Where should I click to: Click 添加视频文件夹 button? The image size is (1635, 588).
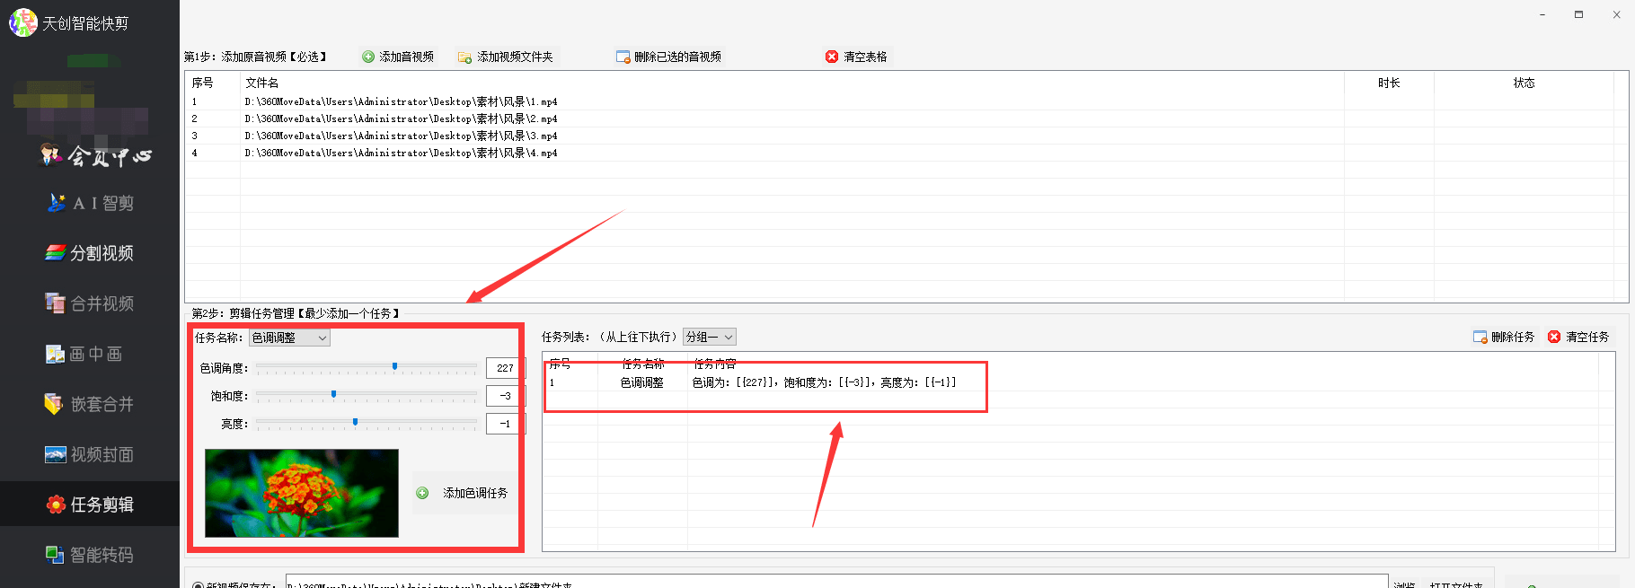point(506,57)
